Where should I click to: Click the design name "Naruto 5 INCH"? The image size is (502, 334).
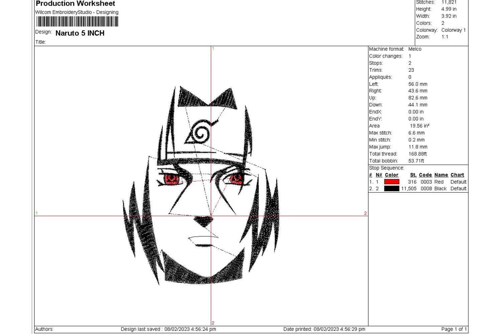(80, 33)
